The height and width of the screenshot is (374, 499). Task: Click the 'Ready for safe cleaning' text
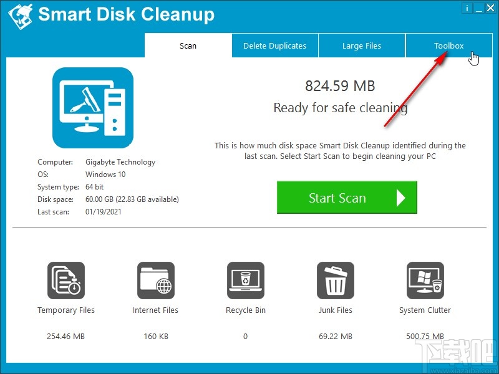[x=341, y=108]
